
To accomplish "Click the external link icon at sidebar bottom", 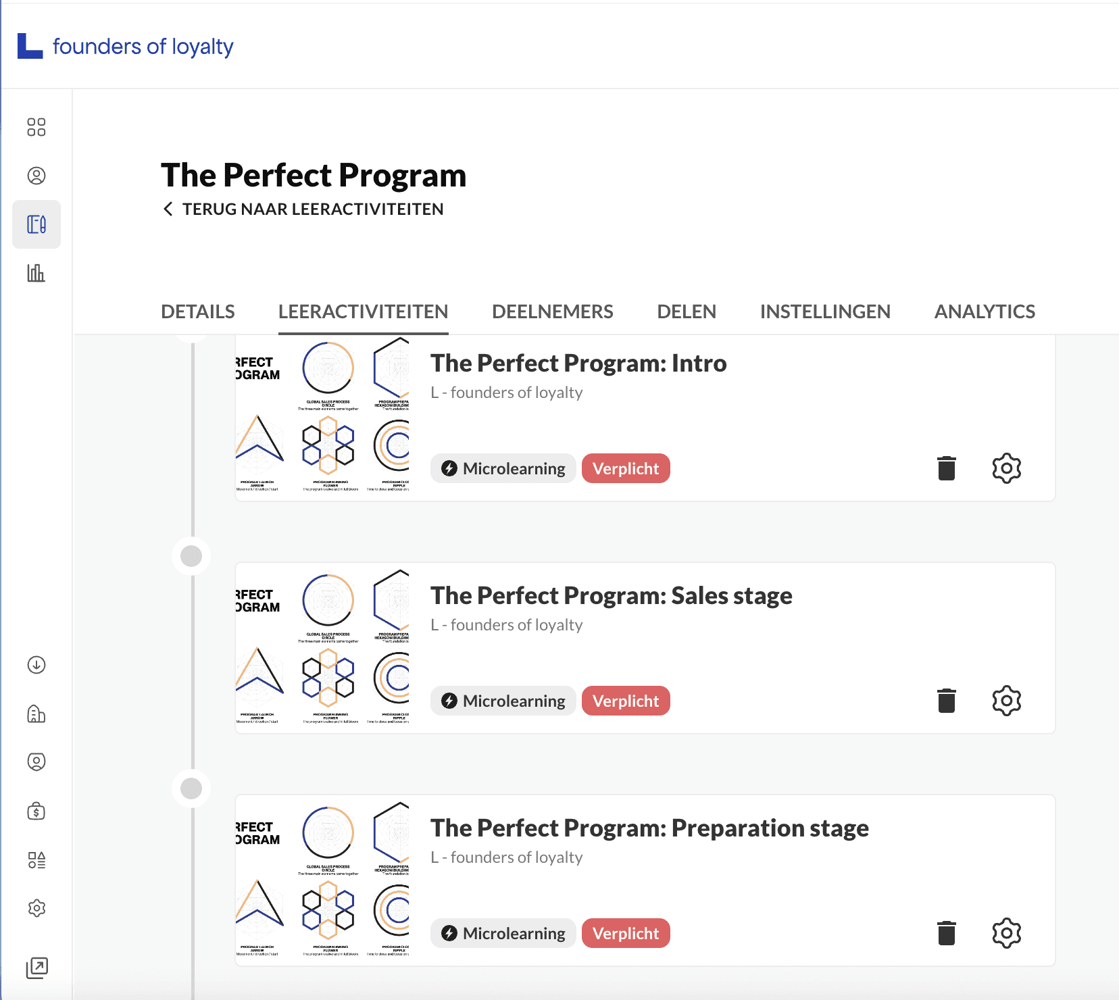I will pos(36,968).
